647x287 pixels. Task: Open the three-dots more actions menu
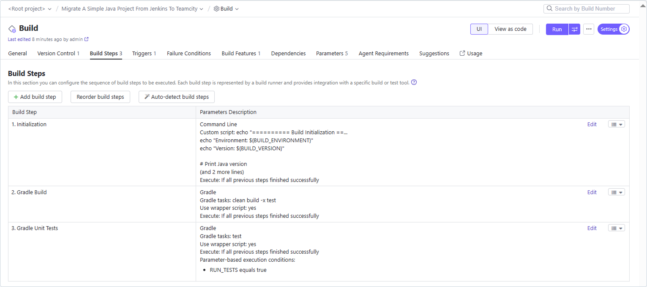coord(589,29)
